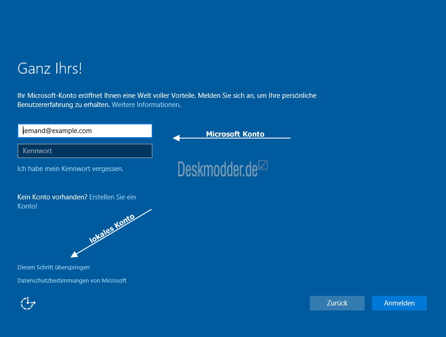Choose 'Diesen Schritt überspringen' link
The height and width of the screenshot is (337, 446).
click(53, 267)
